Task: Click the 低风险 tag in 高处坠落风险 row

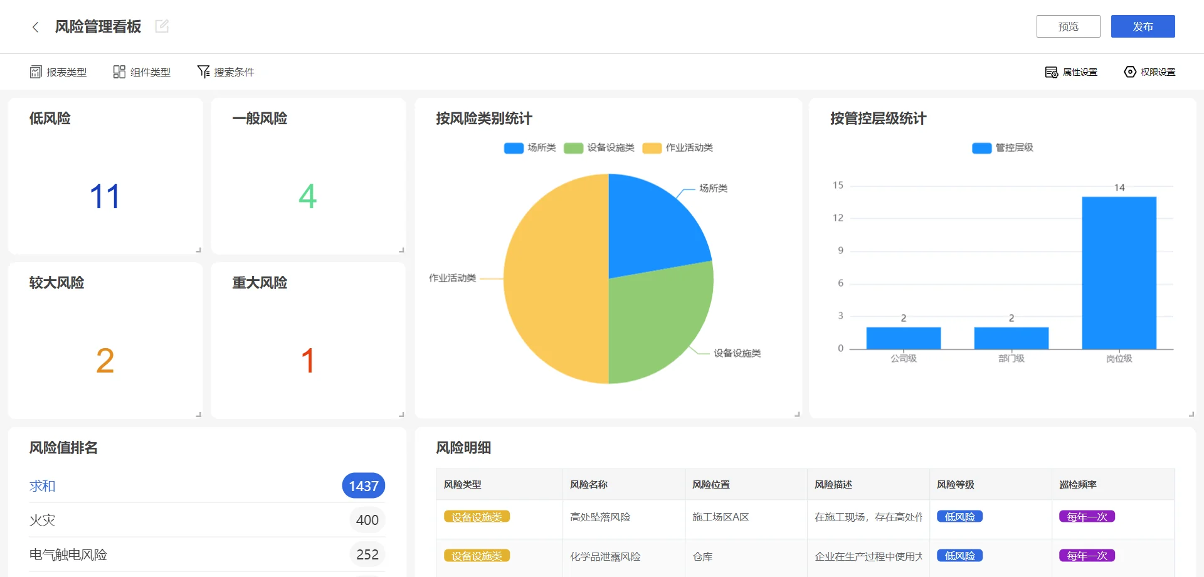Action: (x=960, y=517)
